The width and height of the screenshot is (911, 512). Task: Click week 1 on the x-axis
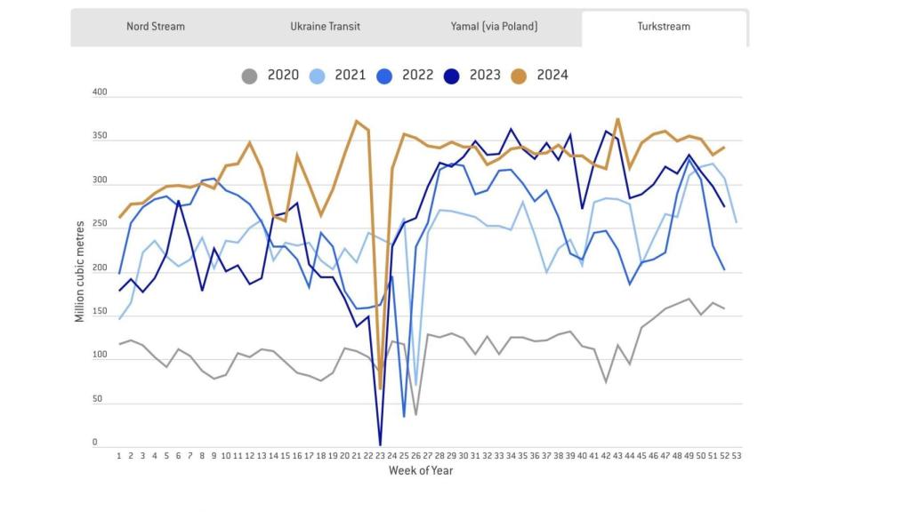[x=119, y=455]
